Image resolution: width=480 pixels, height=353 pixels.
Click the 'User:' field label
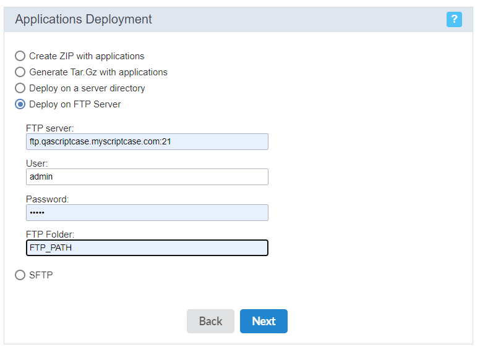pos(36,164)
